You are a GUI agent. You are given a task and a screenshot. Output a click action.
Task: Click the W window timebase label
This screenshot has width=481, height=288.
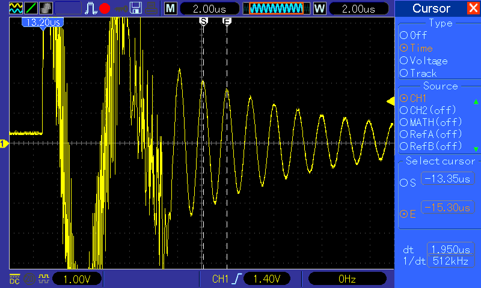pos(319,8)
